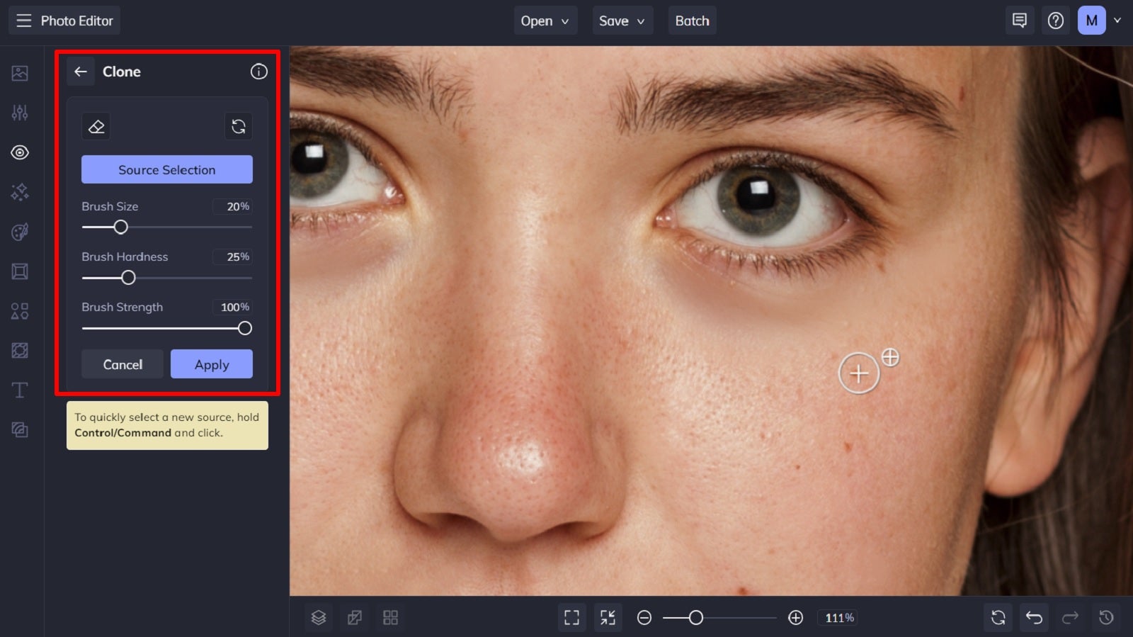Image resolution: width=1133 pixels, height=637 pixels.
Task: Expand the account menu chevron beside M
Action: click(x=1117, y=21)
